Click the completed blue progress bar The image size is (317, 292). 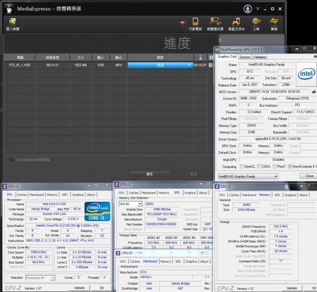coord(160,65)
